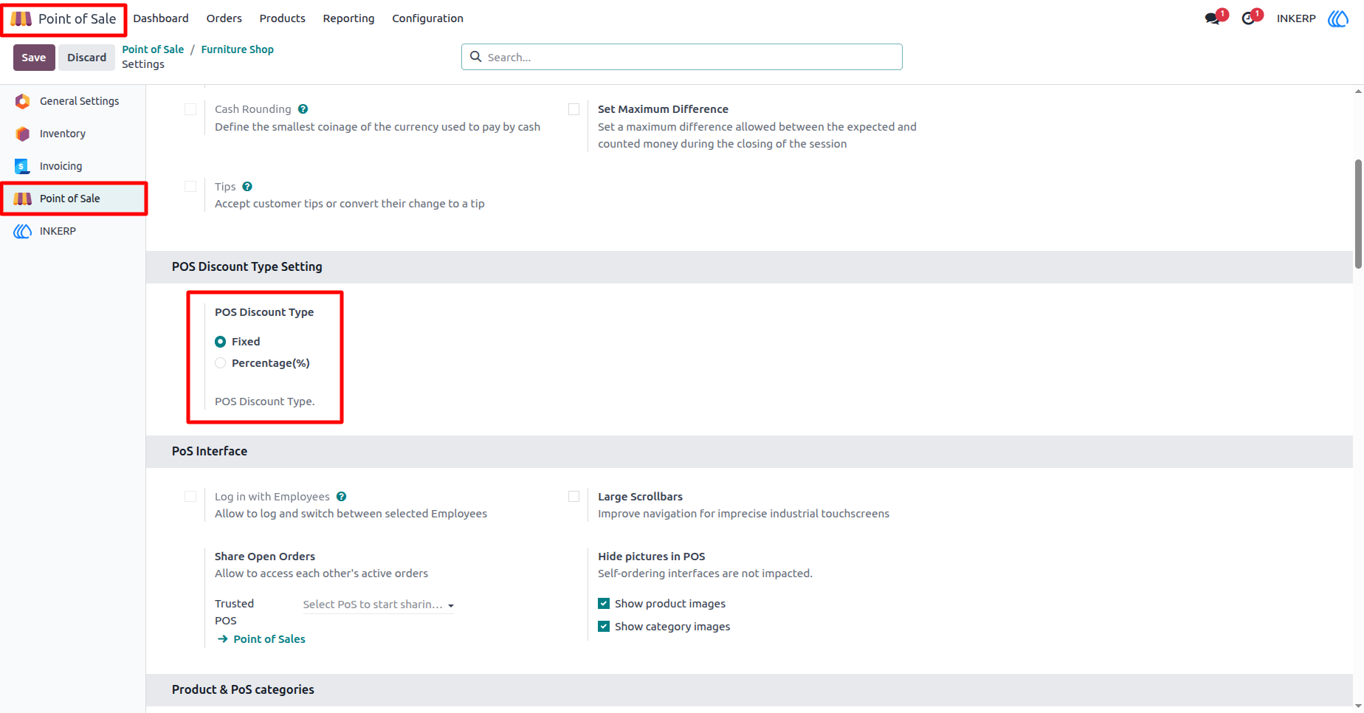Open Log in with Employees help icon

pos(341,497)
